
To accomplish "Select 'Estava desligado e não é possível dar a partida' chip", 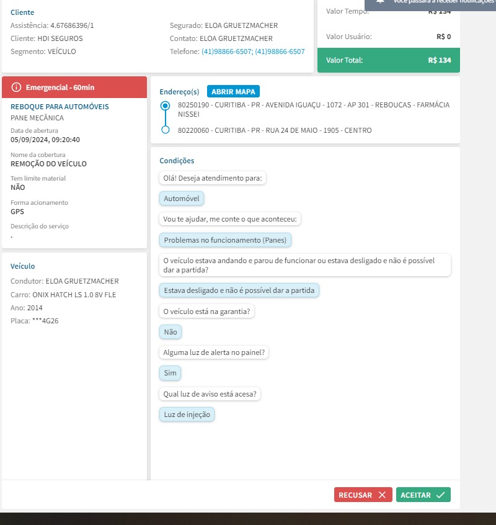I will tap(239, 290).
